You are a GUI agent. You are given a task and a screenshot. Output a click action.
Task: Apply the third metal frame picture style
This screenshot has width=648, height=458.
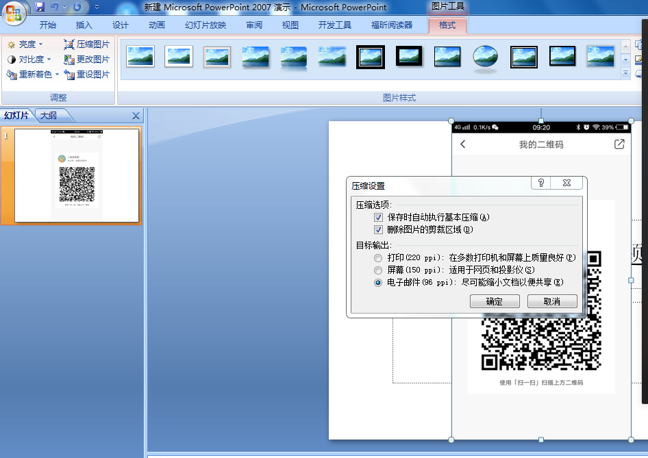[x=217, y=57]
